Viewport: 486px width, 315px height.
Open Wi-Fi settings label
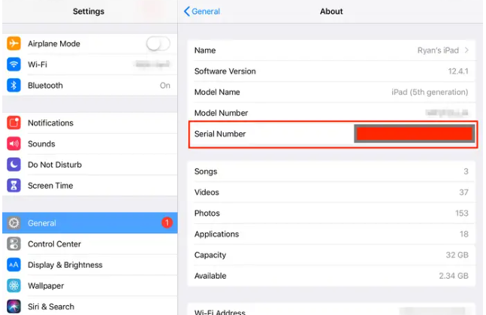tap(38, 65)
